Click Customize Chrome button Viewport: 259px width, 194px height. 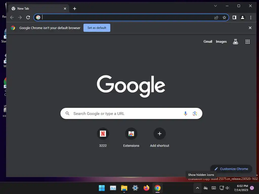(231, 169)
